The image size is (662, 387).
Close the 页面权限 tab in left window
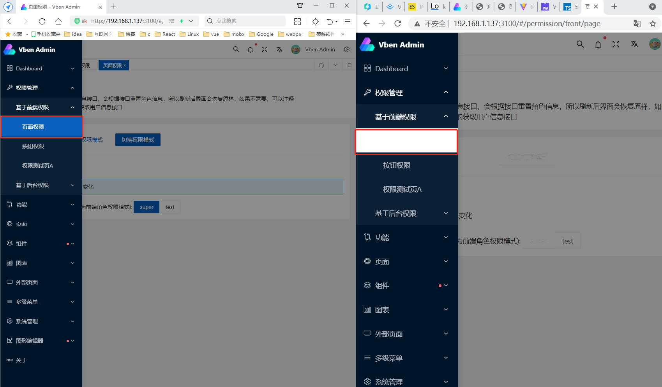tap(125, 65)
